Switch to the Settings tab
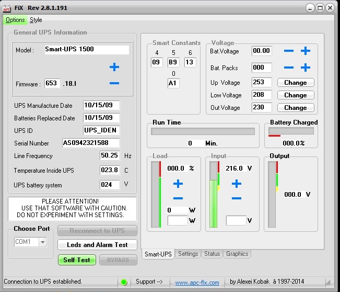The width and height of the screenshot is (340, 292). pos(188,254)
